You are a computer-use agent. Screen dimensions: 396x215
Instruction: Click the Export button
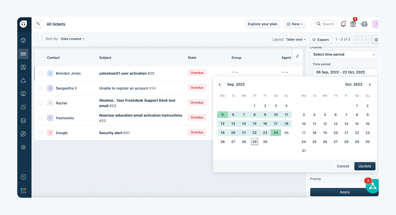click(x=321, y=40)
